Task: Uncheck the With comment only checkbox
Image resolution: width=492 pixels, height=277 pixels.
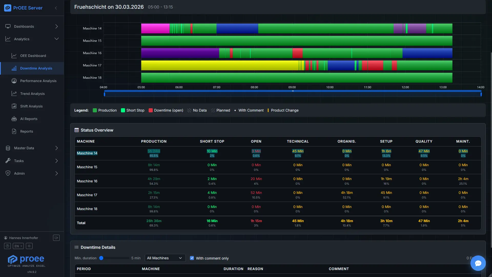Action: click(192, 258)
